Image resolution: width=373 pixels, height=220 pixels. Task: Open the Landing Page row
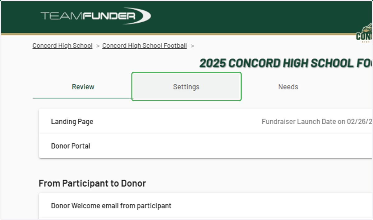pos(206,121)
